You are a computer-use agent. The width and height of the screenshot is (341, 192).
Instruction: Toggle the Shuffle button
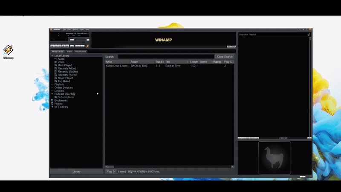[78, 46]
